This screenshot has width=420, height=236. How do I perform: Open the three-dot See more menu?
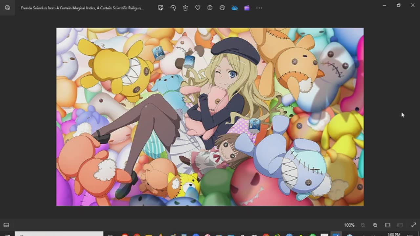259,8
